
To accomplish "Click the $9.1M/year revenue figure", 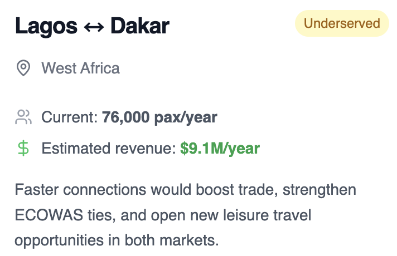I will tap(220, 149).
